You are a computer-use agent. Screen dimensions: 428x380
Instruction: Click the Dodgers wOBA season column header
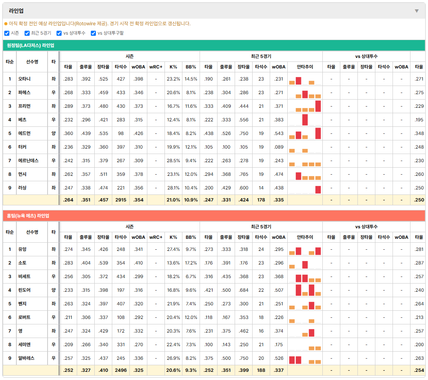[138, 67]
